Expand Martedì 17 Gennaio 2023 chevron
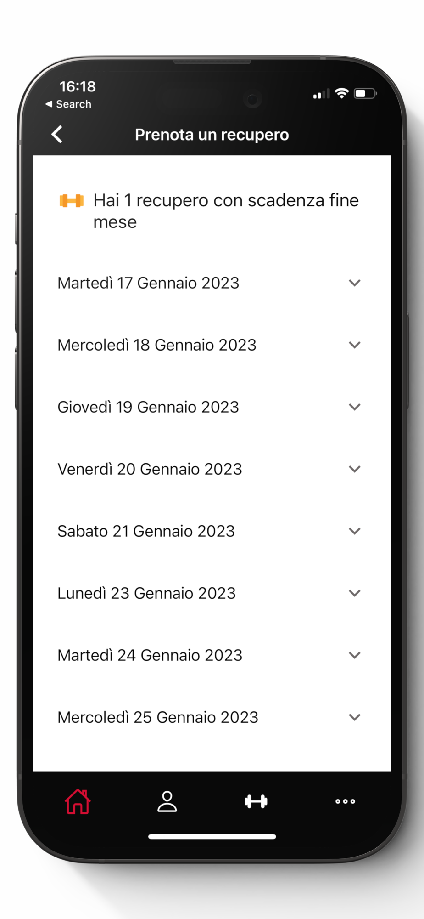Screen dimensions: 424x919 (x=354, y=283)
